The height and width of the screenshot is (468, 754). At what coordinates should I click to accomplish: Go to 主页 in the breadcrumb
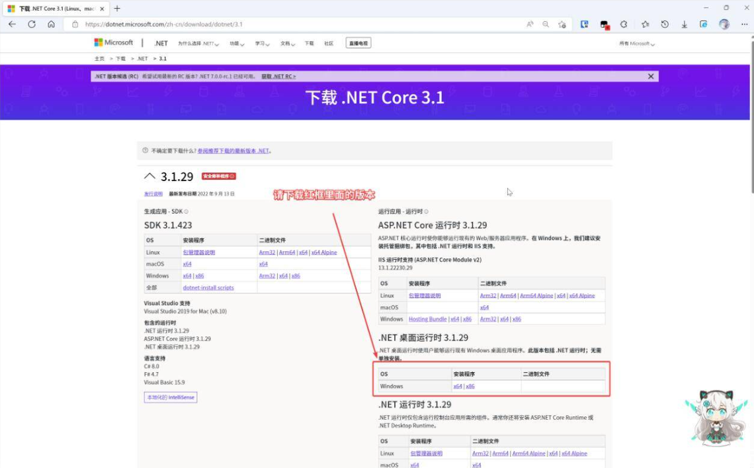click(x=99, y=59)
